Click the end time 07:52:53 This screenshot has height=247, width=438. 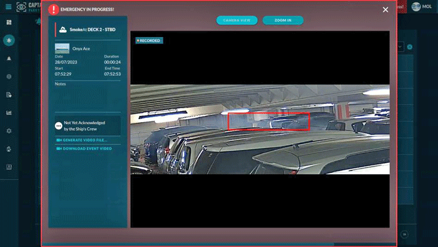pos(112,74)
